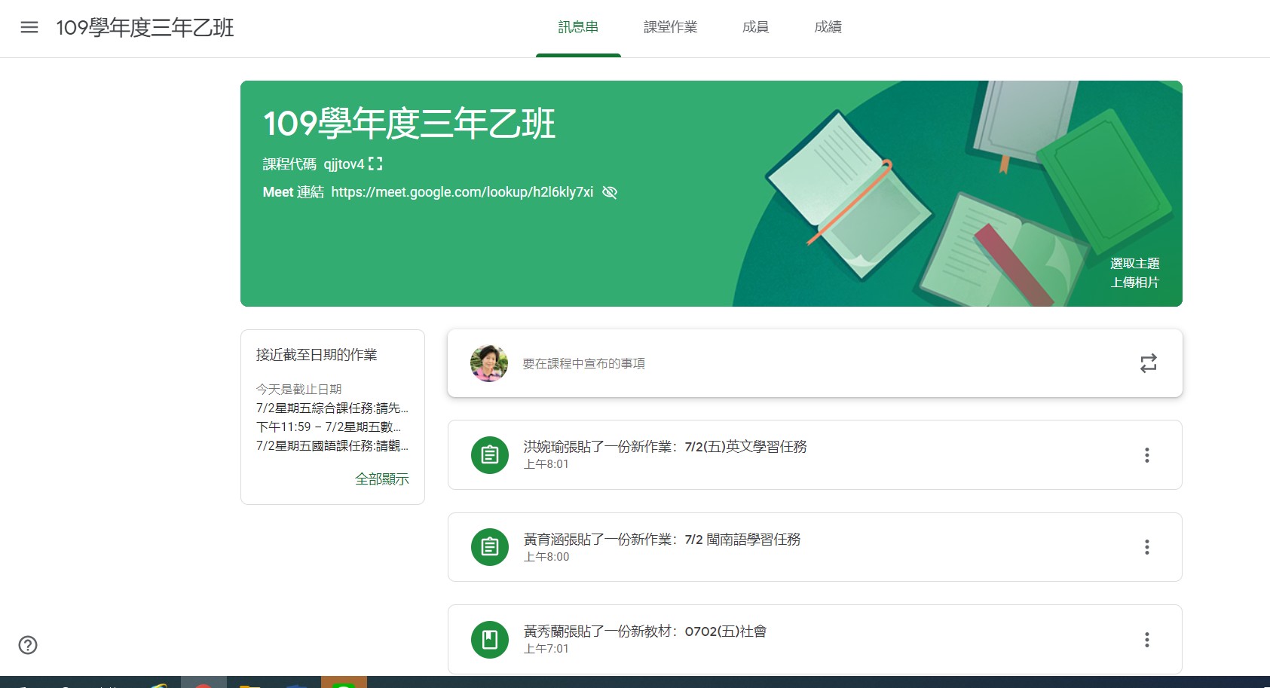Open due item 下午11:59 – 7/2星期五數

(x=329, y=427)
